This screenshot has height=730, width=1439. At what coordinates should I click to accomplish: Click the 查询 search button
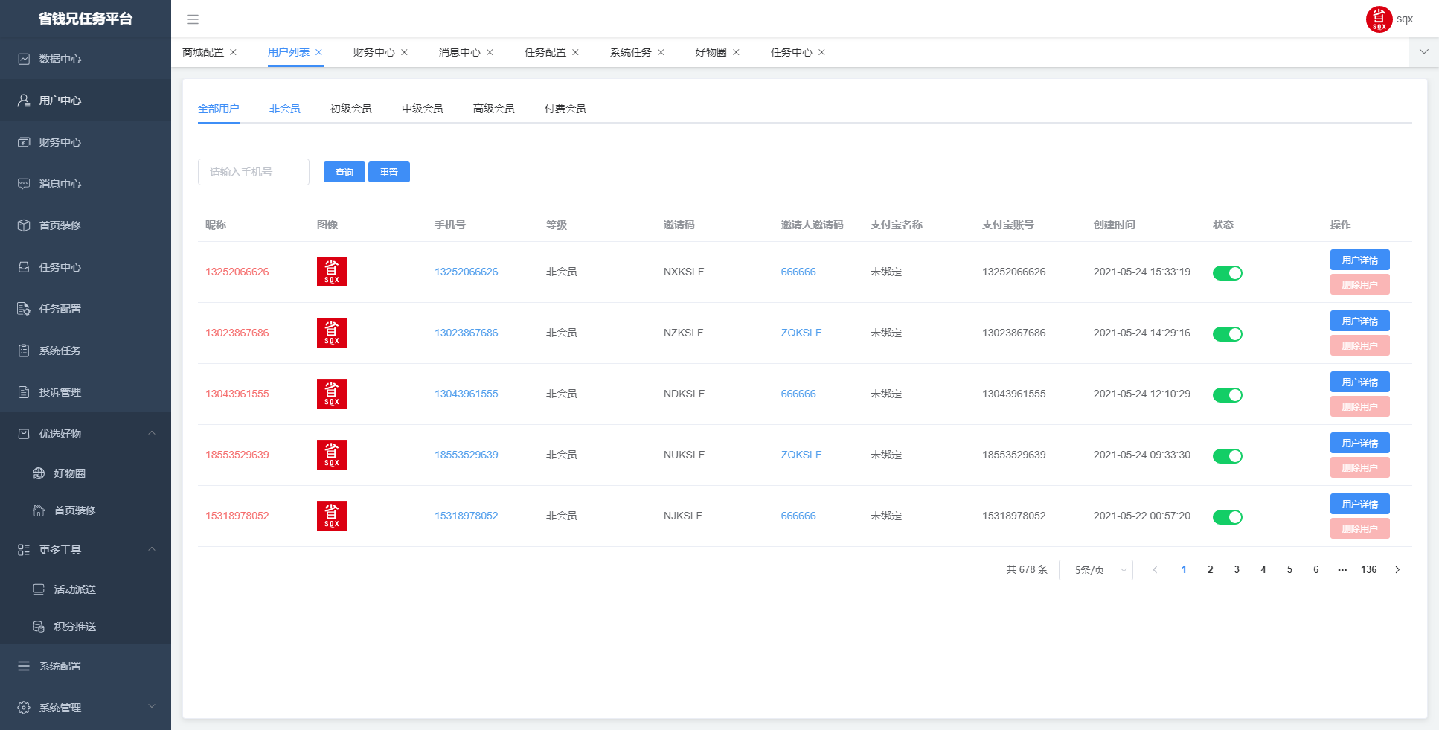point(344,172)
